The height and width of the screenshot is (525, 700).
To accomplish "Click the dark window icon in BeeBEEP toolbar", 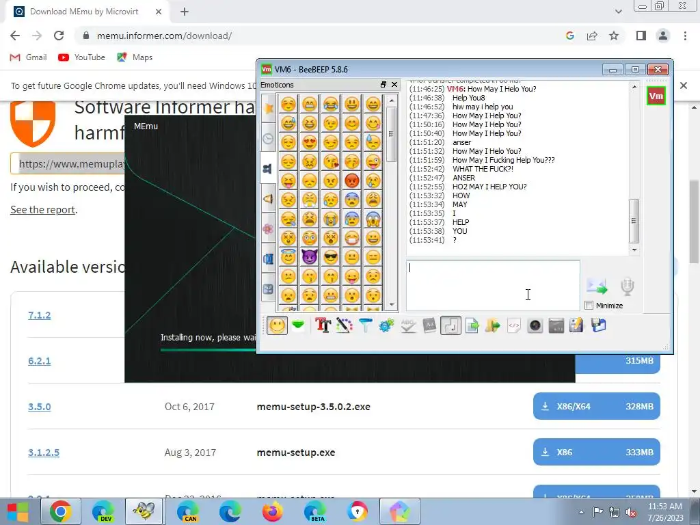I will tap(556, 325).
